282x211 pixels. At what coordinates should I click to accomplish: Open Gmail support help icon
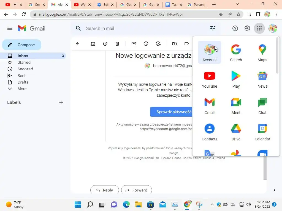[235, 28]
